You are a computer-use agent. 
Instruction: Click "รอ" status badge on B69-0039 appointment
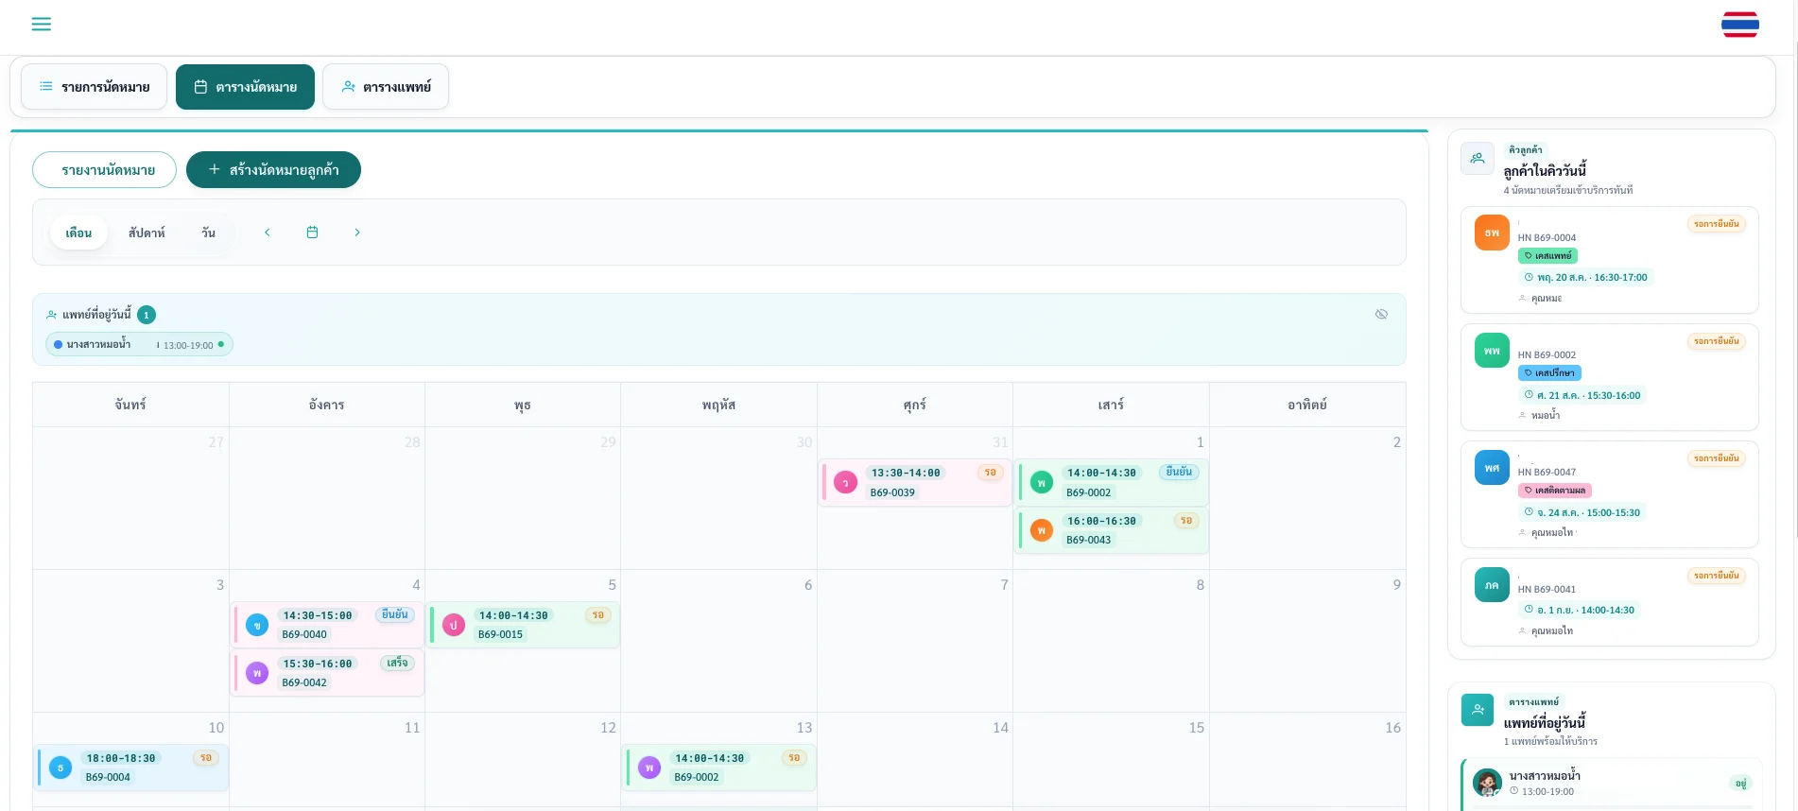point(990,473)
